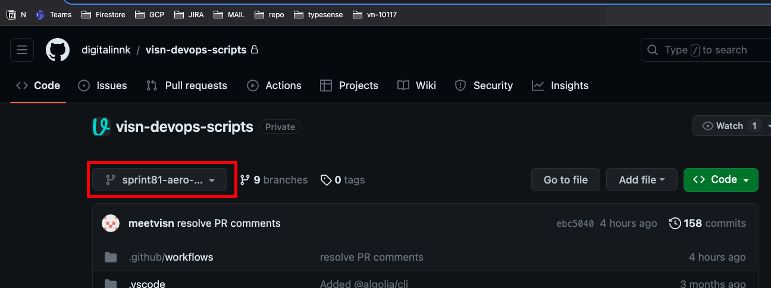Click the .vscode folder icon
Screen dimensions: 771x288
coord(111,284)
